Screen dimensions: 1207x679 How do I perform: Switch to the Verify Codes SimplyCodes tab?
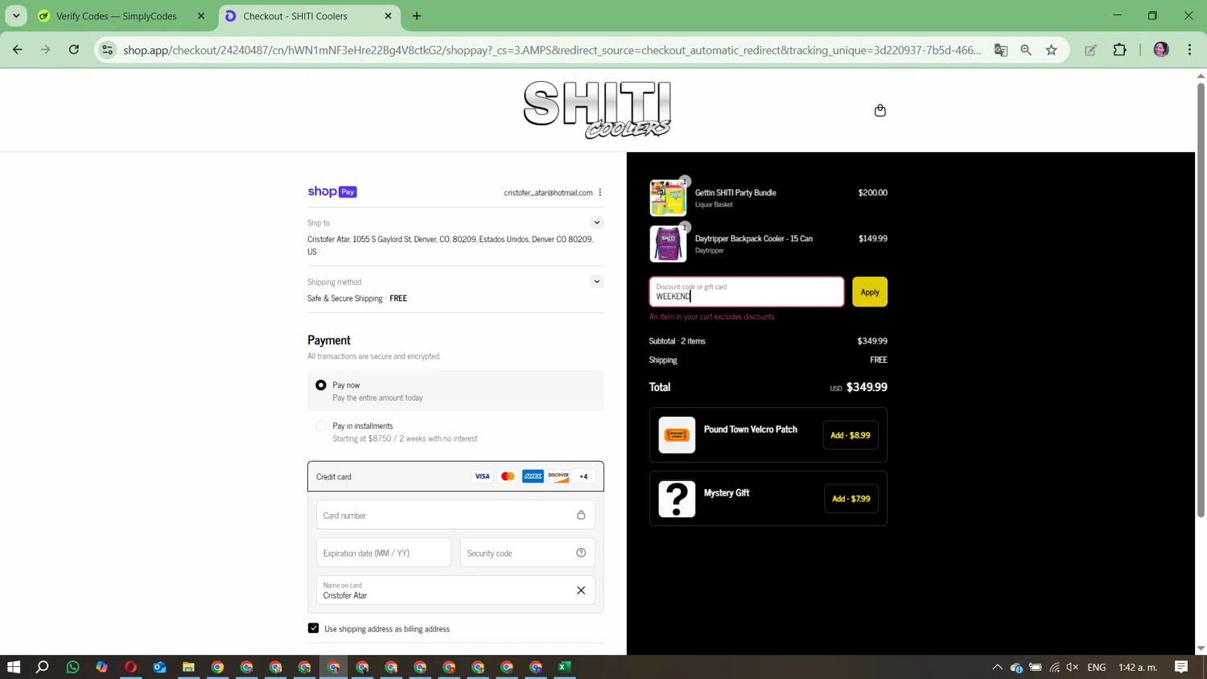pos(117,16)
